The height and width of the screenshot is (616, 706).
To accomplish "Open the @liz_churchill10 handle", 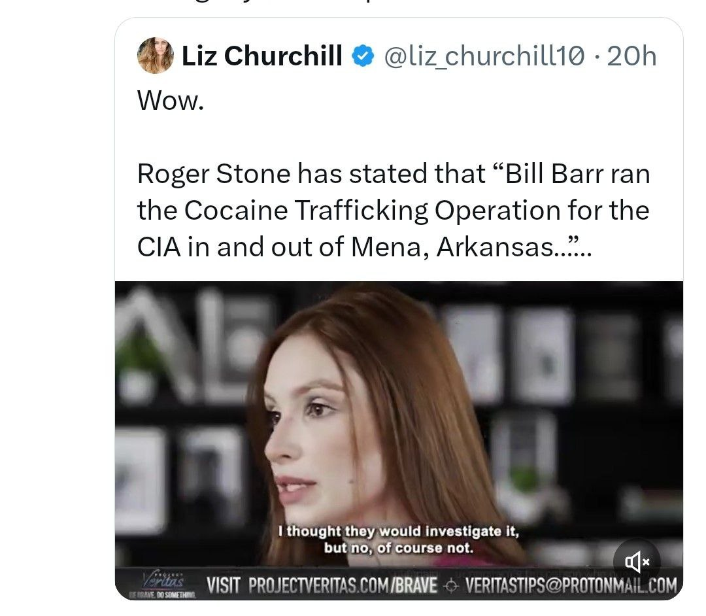I will click(482, 57).
